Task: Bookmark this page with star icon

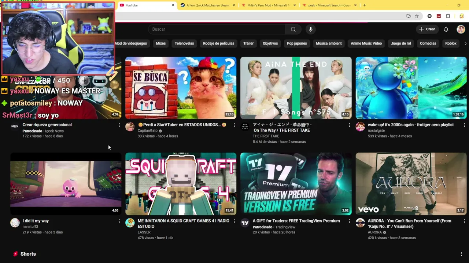Action: tap(417, 16)
